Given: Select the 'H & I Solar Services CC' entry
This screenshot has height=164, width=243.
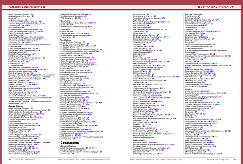Looking at the screenshot, I should (x=143, y=75).
